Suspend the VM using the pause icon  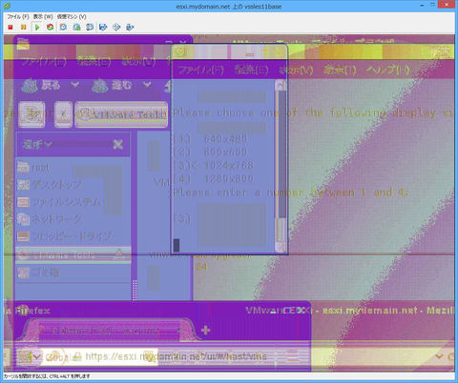pyautogui.click(x=24, y=28)
